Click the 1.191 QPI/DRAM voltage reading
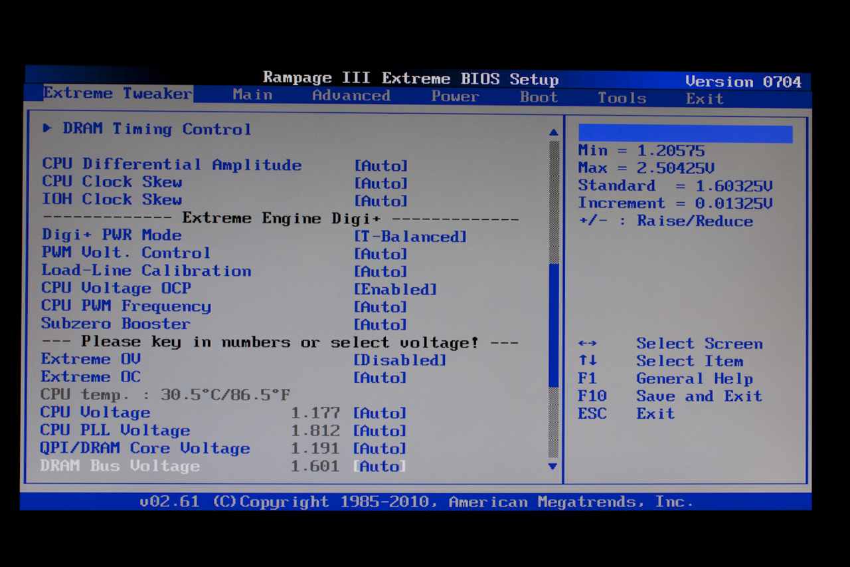 pos(315,449)
